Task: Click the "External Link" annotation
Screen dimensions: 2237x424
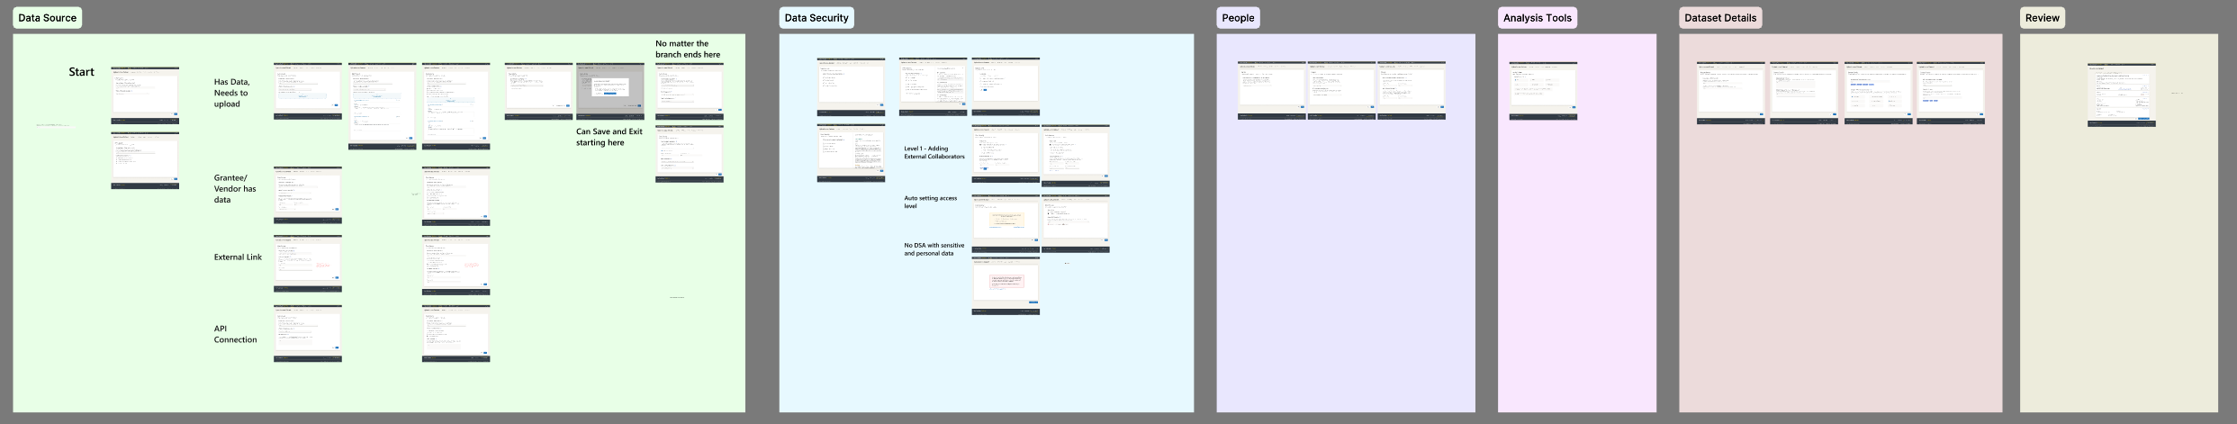Action: 238,257
